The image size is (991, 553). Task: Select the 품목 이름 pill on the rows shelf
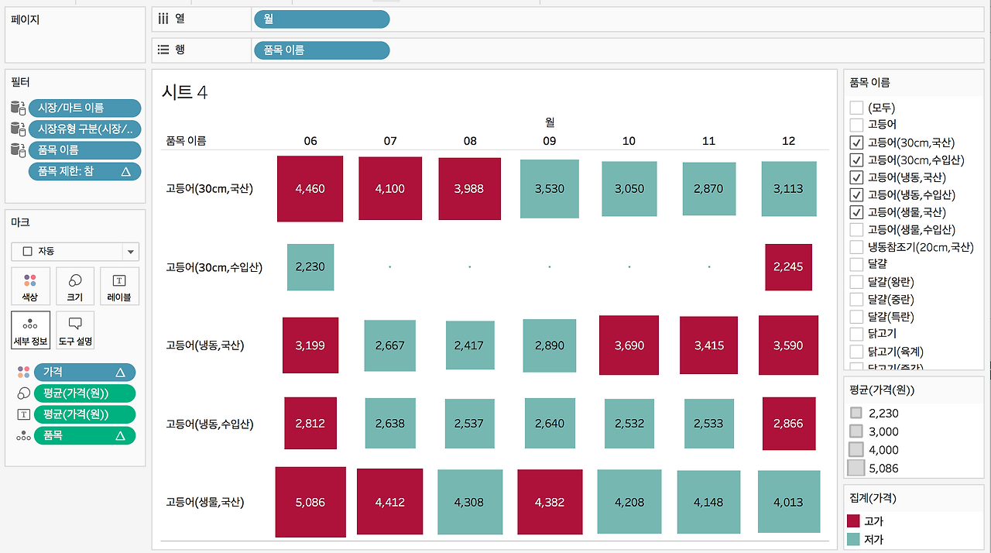coord(321,50)
